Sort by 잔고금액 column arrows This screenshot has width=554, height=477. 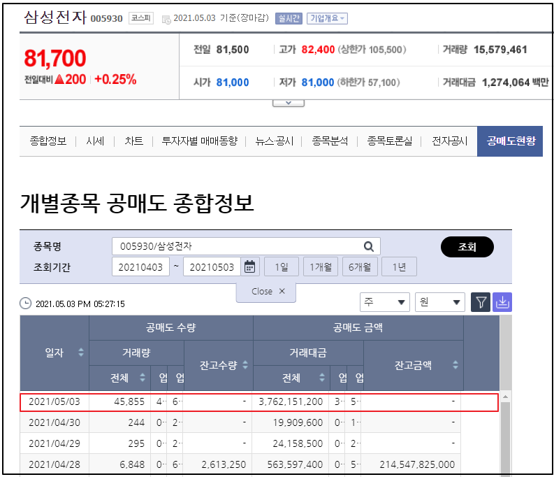[455, 365]
